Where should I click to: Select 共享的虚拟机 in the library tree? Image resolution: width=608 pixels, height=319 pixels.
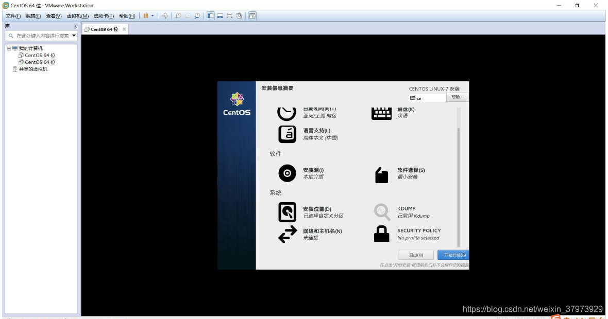[x=33, y=69]
